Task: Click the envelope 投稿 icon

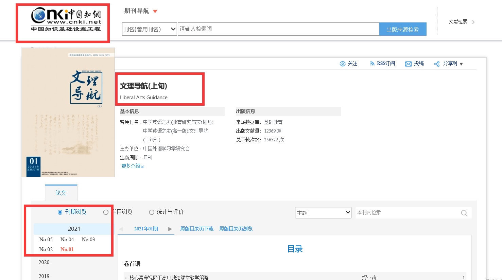Action: pos(408,64)
